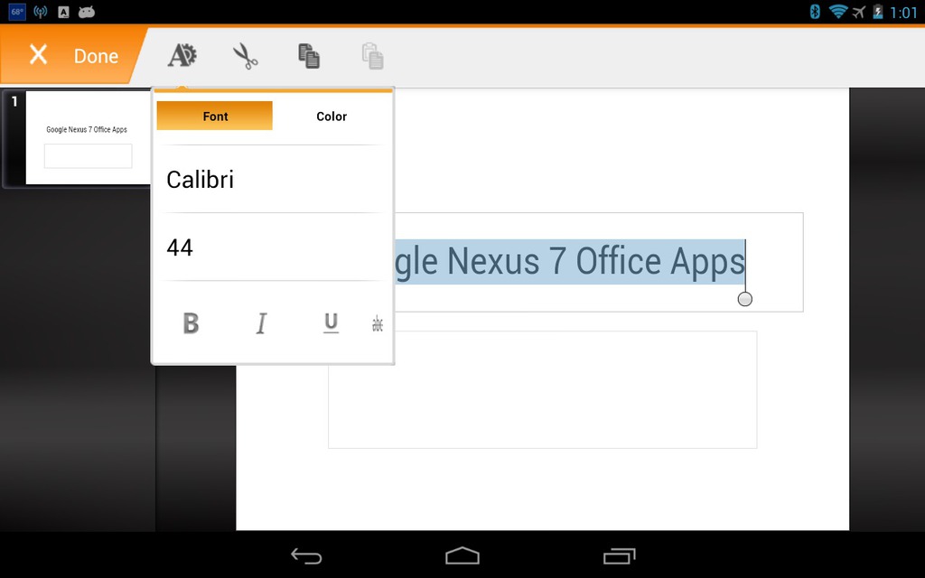Toggle bold formatting
The width and height of the screenshot is (925, 578).
tap(191, 323)
